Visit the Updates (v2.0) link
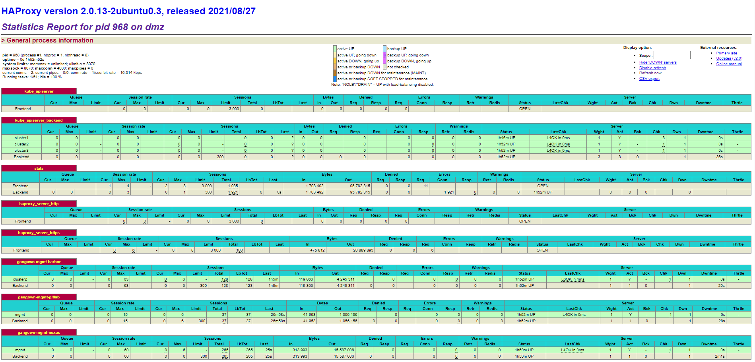The height and width of the screenshot is (362, 755). [x=729, y=58]
